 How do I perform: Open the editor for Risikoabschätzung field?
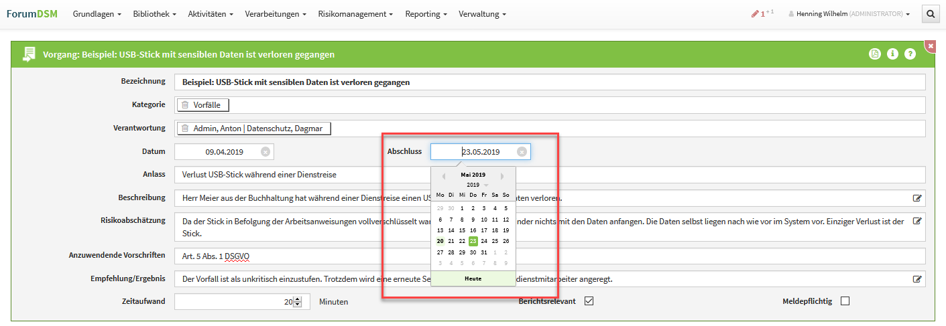[917, 221]
